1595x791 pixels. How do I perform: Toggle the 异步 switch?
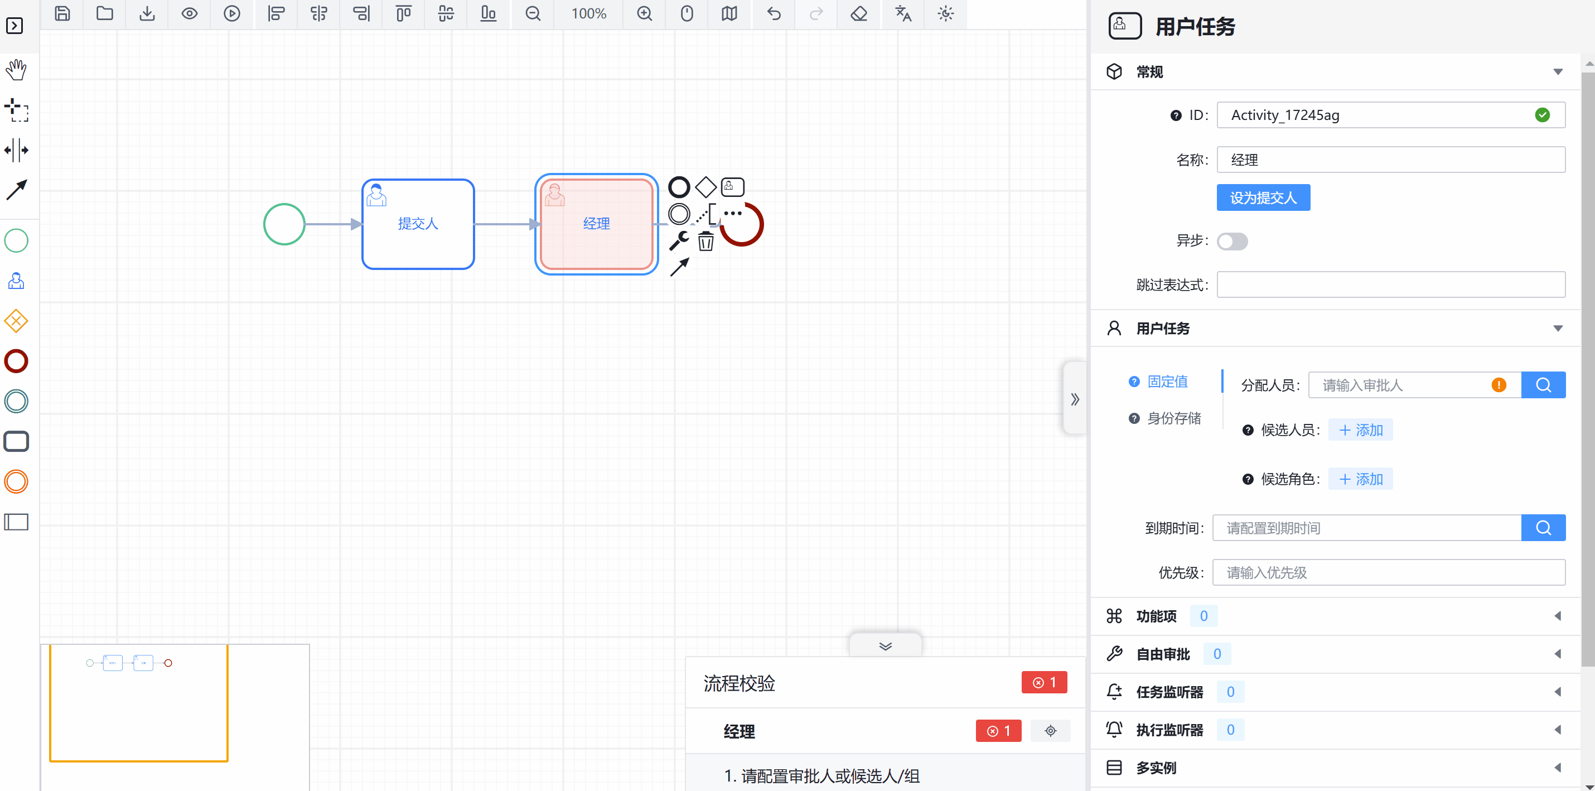[x=1232, y=241]
